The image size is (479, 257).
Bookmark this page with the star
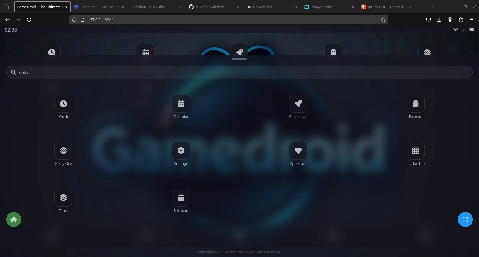point(383,20)
